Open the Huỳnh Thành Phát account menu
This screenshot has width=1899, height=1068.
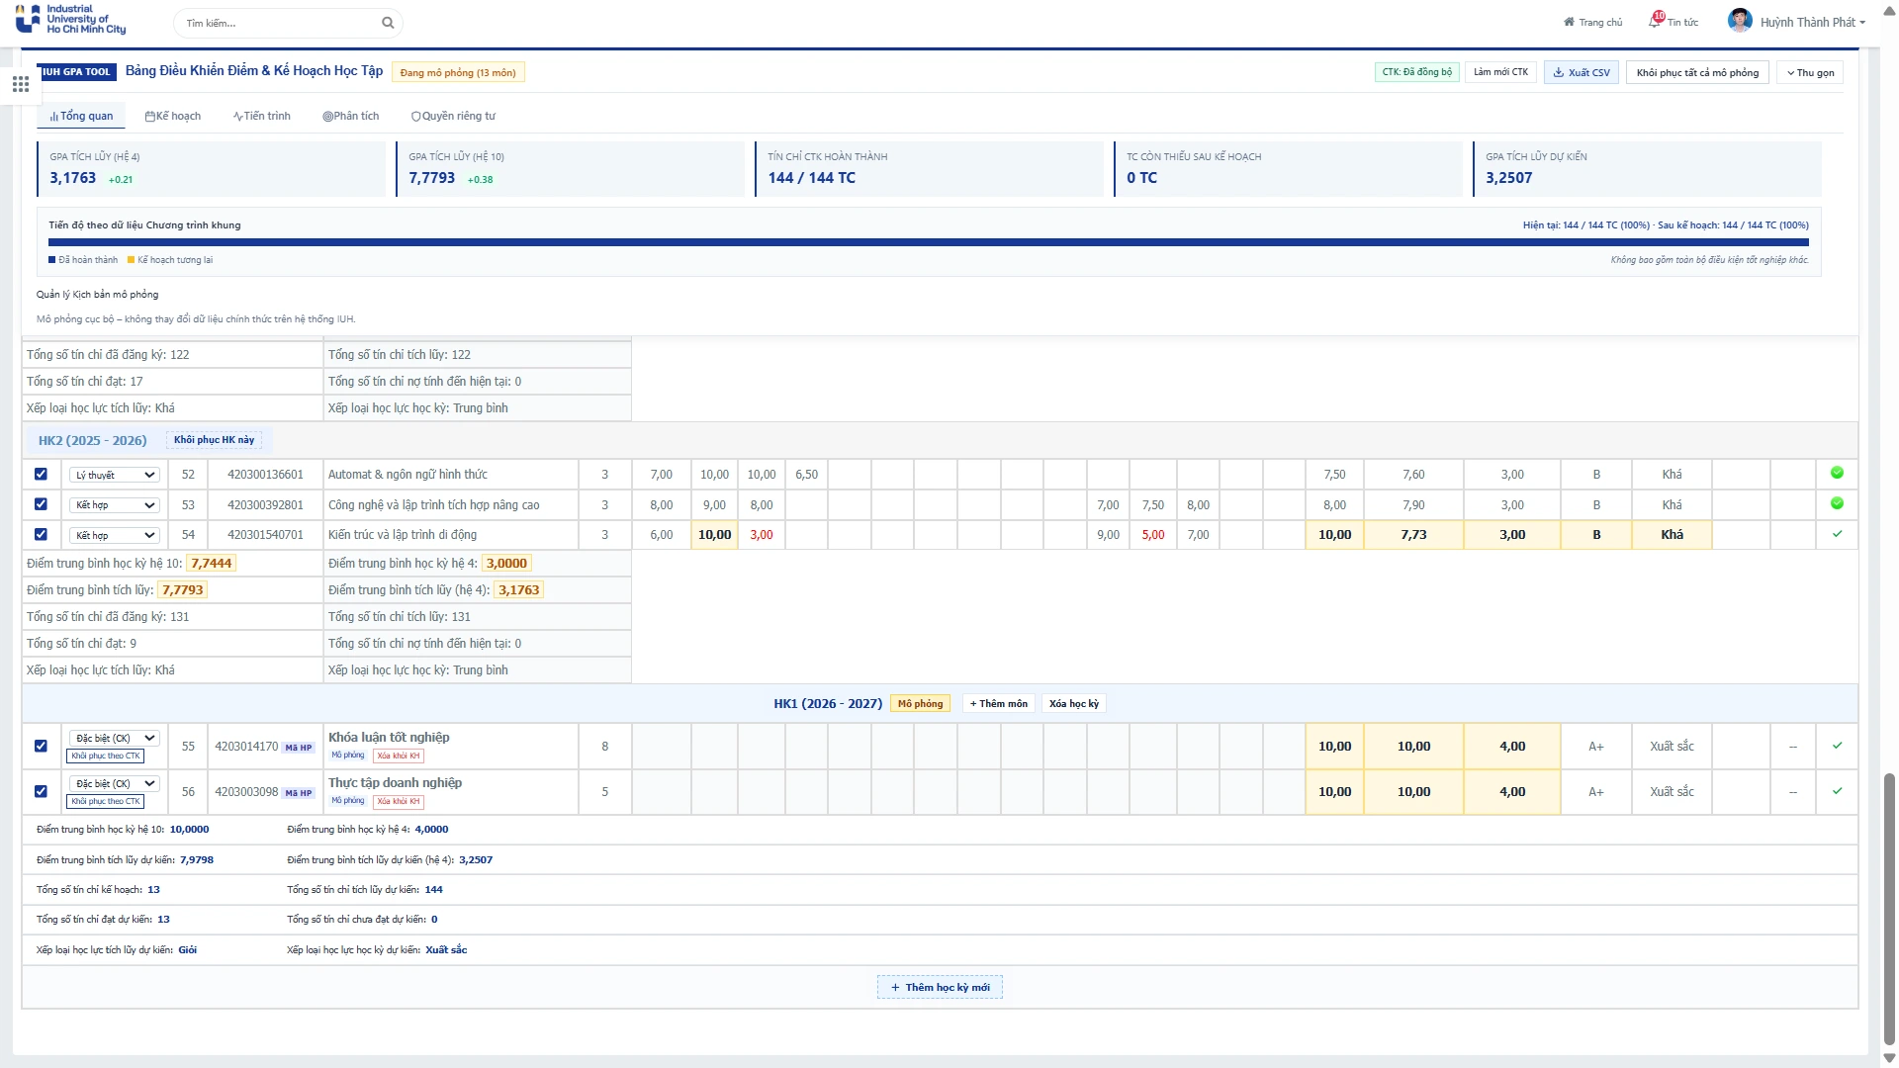[1812, 22]
